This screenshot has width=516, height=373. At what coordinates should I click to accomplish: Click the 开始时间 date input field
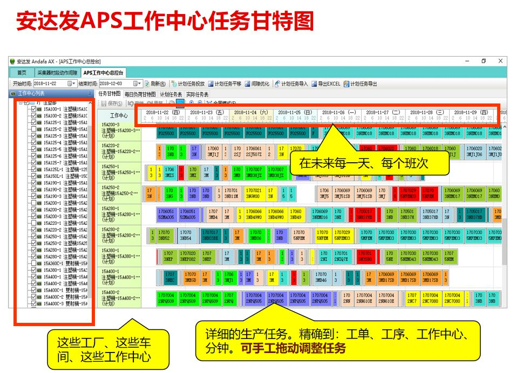click(55, 84)
